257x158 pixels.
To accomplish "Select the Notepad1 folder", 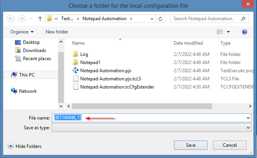I will (x=90, y=63).
